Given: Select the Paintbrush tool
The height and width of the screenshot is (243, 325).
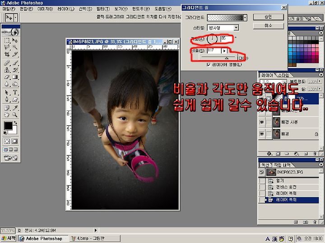Looking at the screenshot, I should [x=15, y=63].
